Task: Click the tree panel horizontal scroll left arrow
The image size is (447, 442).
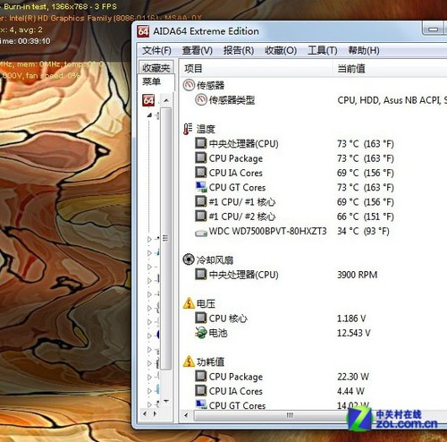Action: coord(145,414)
